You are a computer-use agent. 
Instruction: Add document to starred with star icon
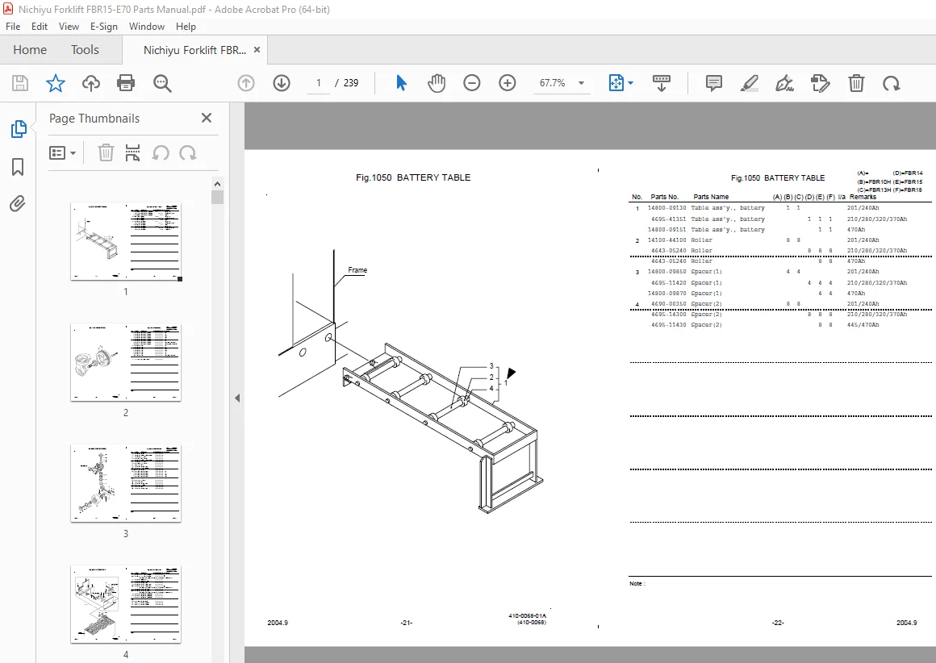tap(56, 83)
